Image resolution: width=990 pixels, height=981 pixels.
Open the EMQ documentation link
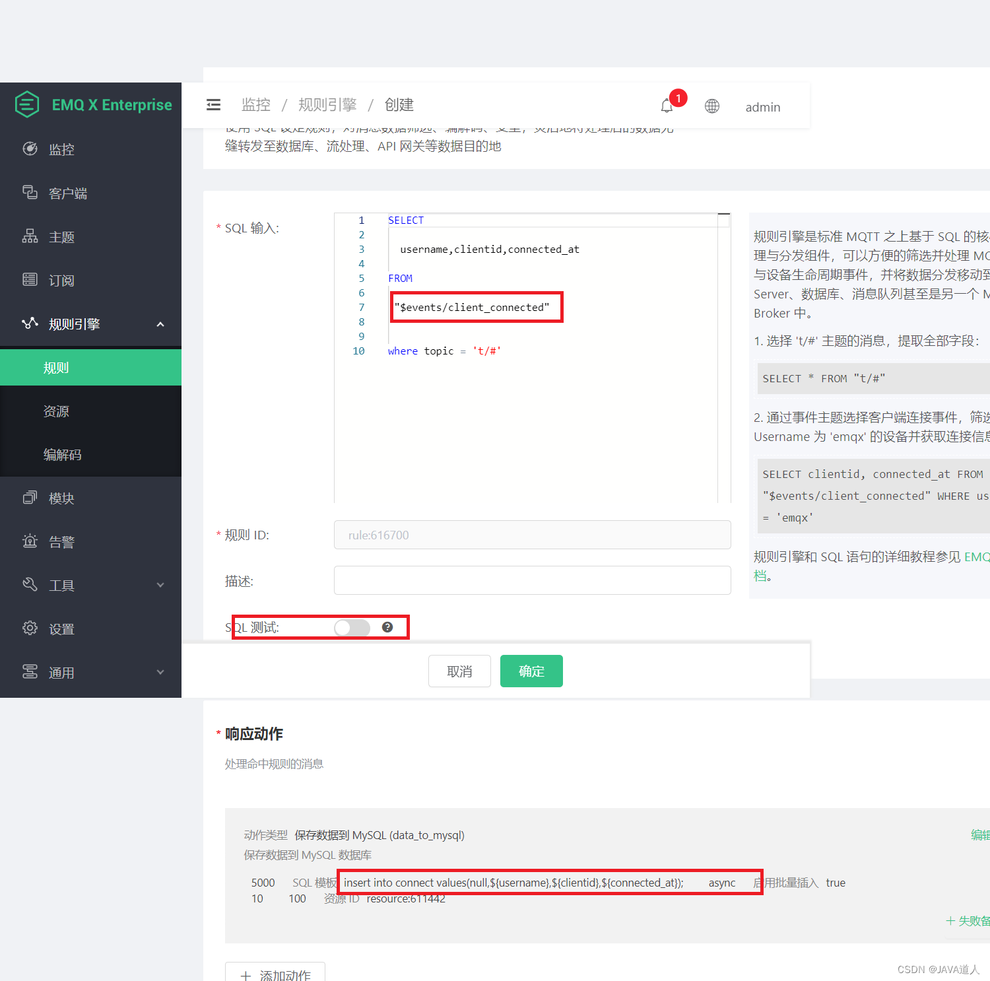(x=977, y=557)
